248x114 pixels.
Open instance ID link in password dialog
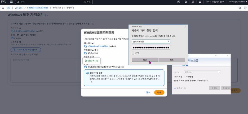click(x=98, y=46)
